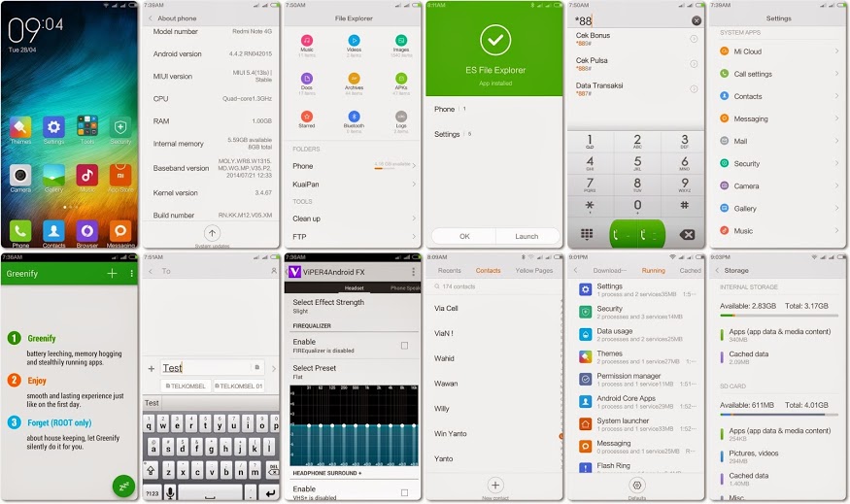Open Camera settings row
The image size is (850, 504).
(x=778, y=185)
